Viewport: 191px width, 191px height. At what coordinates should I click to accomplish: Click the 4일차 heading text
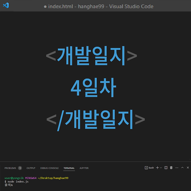[93, 87]
